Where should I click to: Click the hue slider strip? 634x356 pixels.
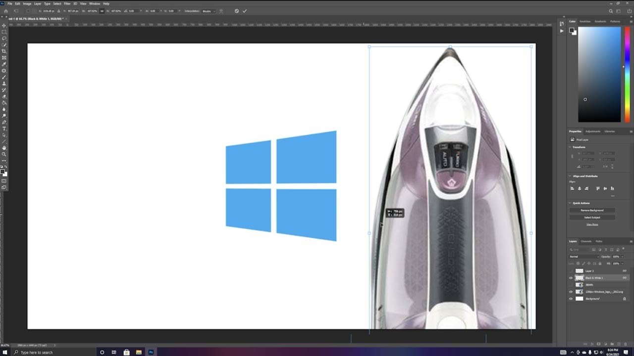click(x=628, y=74)
